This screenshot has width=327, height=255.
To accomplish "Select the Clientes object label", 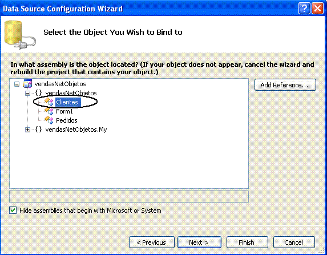I will [x=67, y=102].
